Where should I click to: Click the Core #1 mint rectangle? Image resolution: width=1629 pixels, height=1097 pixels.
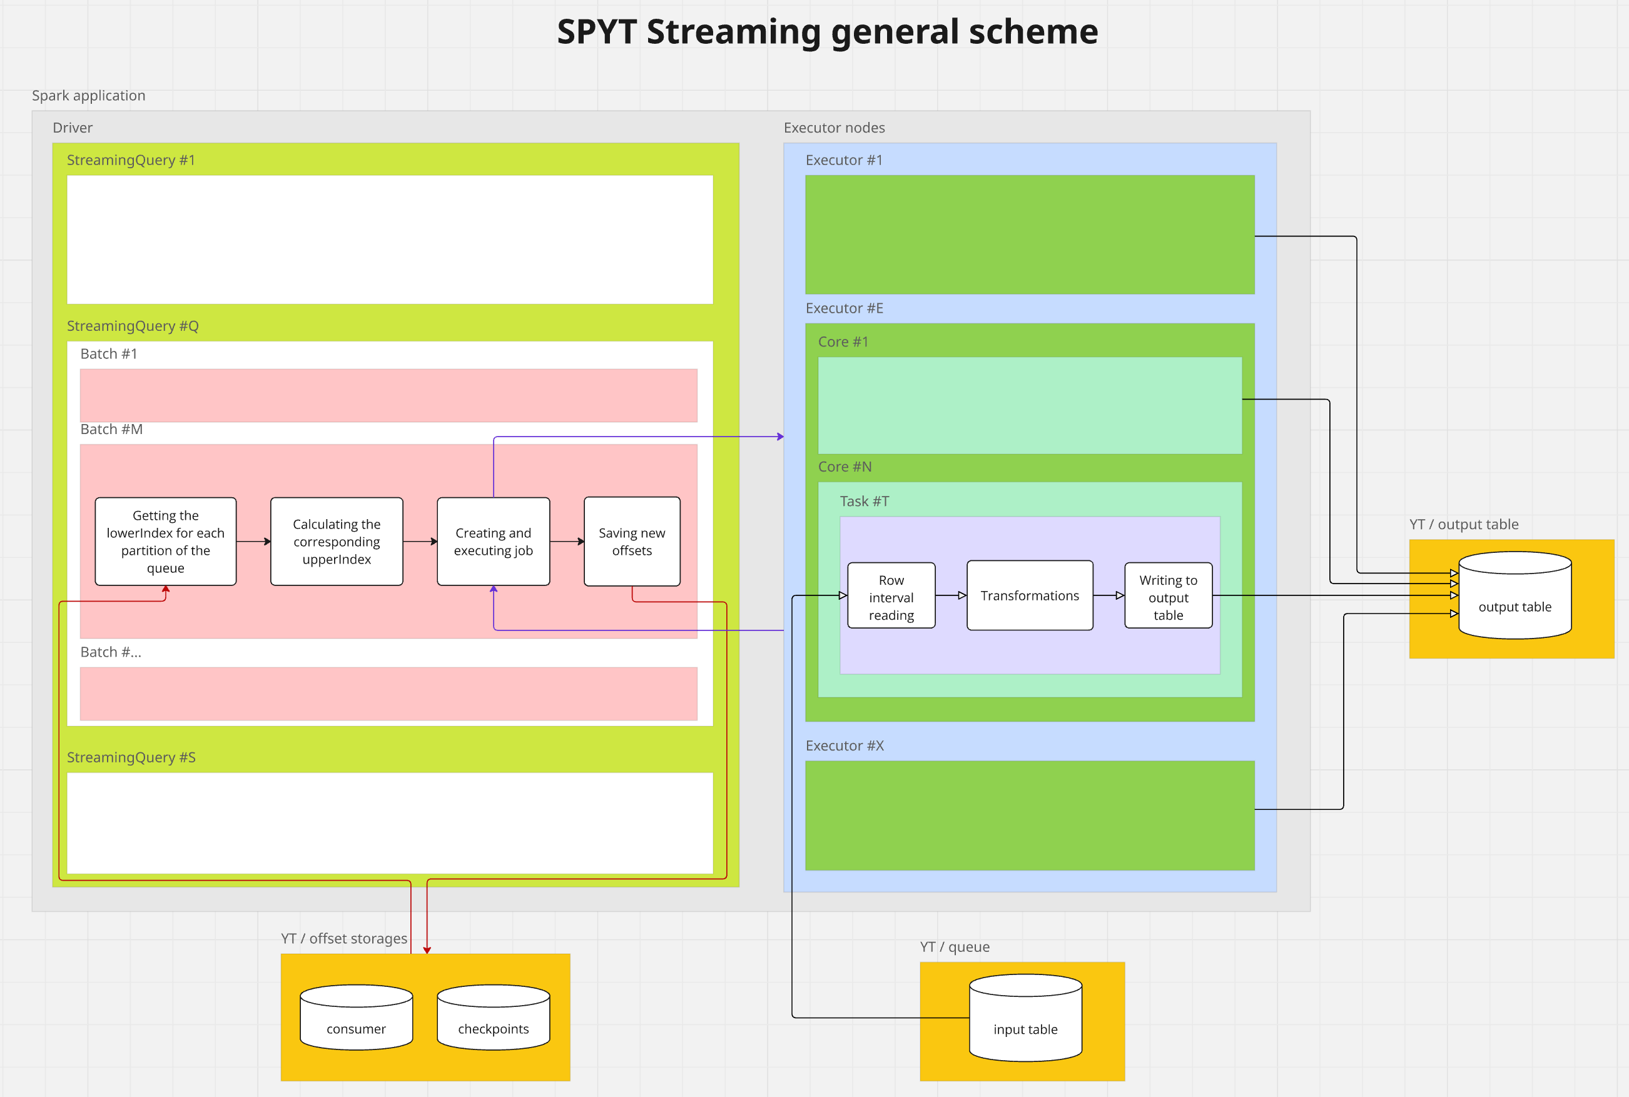pyautogui.click(x=1029, y=405)
